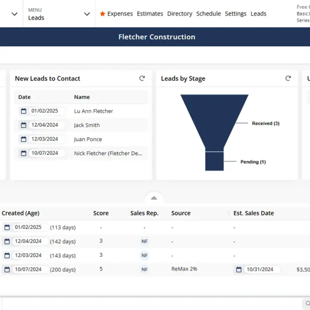
Task: Open calendar icon for 10/07/2024 in New Leads
Action: tap(24, 153)
